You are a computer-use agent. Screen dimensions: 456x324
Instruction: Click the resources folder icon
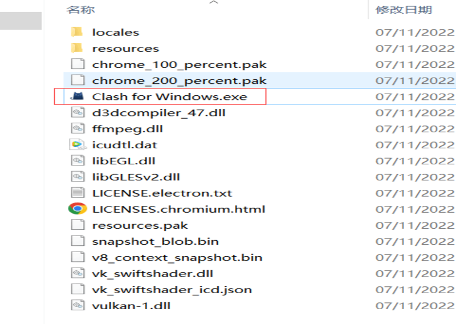pyautogui.click(x=77, y=48)
